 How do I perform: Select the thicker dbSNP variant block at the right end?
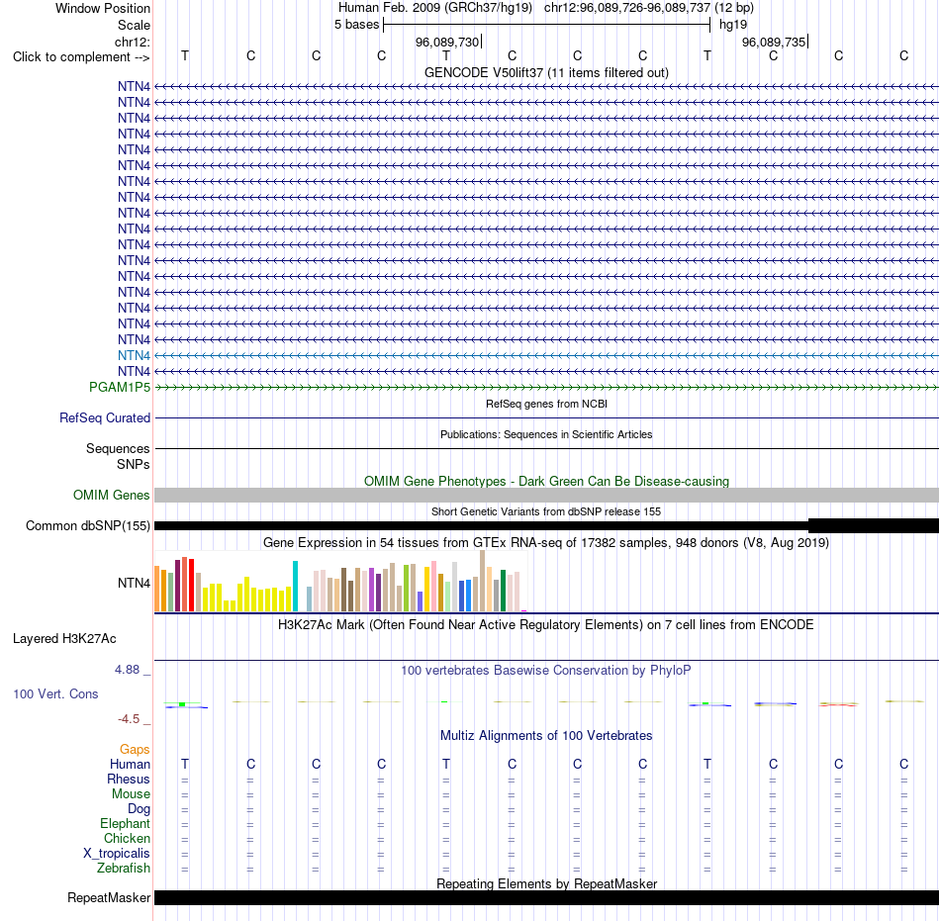click(x=874, y=525)
